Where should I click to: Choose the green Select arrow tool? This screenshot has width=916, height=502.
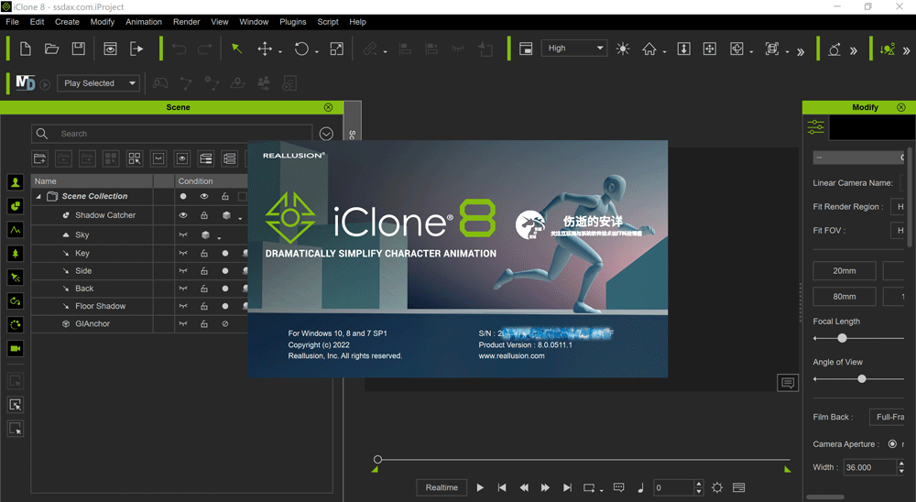tap(236, 49)
